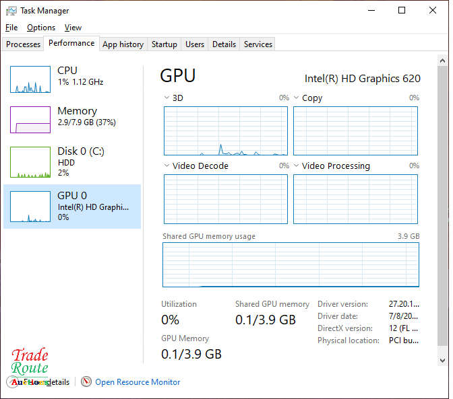Select the GPU 0 sidebar item
Screen dimensions: 453x399
72,207
